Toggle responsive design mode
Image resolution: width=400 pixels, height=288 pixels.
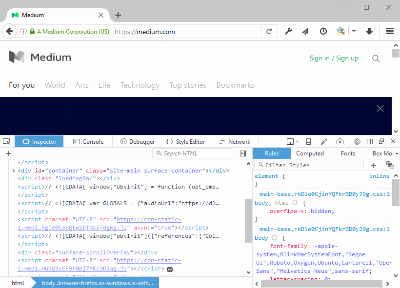pos(308,142)
